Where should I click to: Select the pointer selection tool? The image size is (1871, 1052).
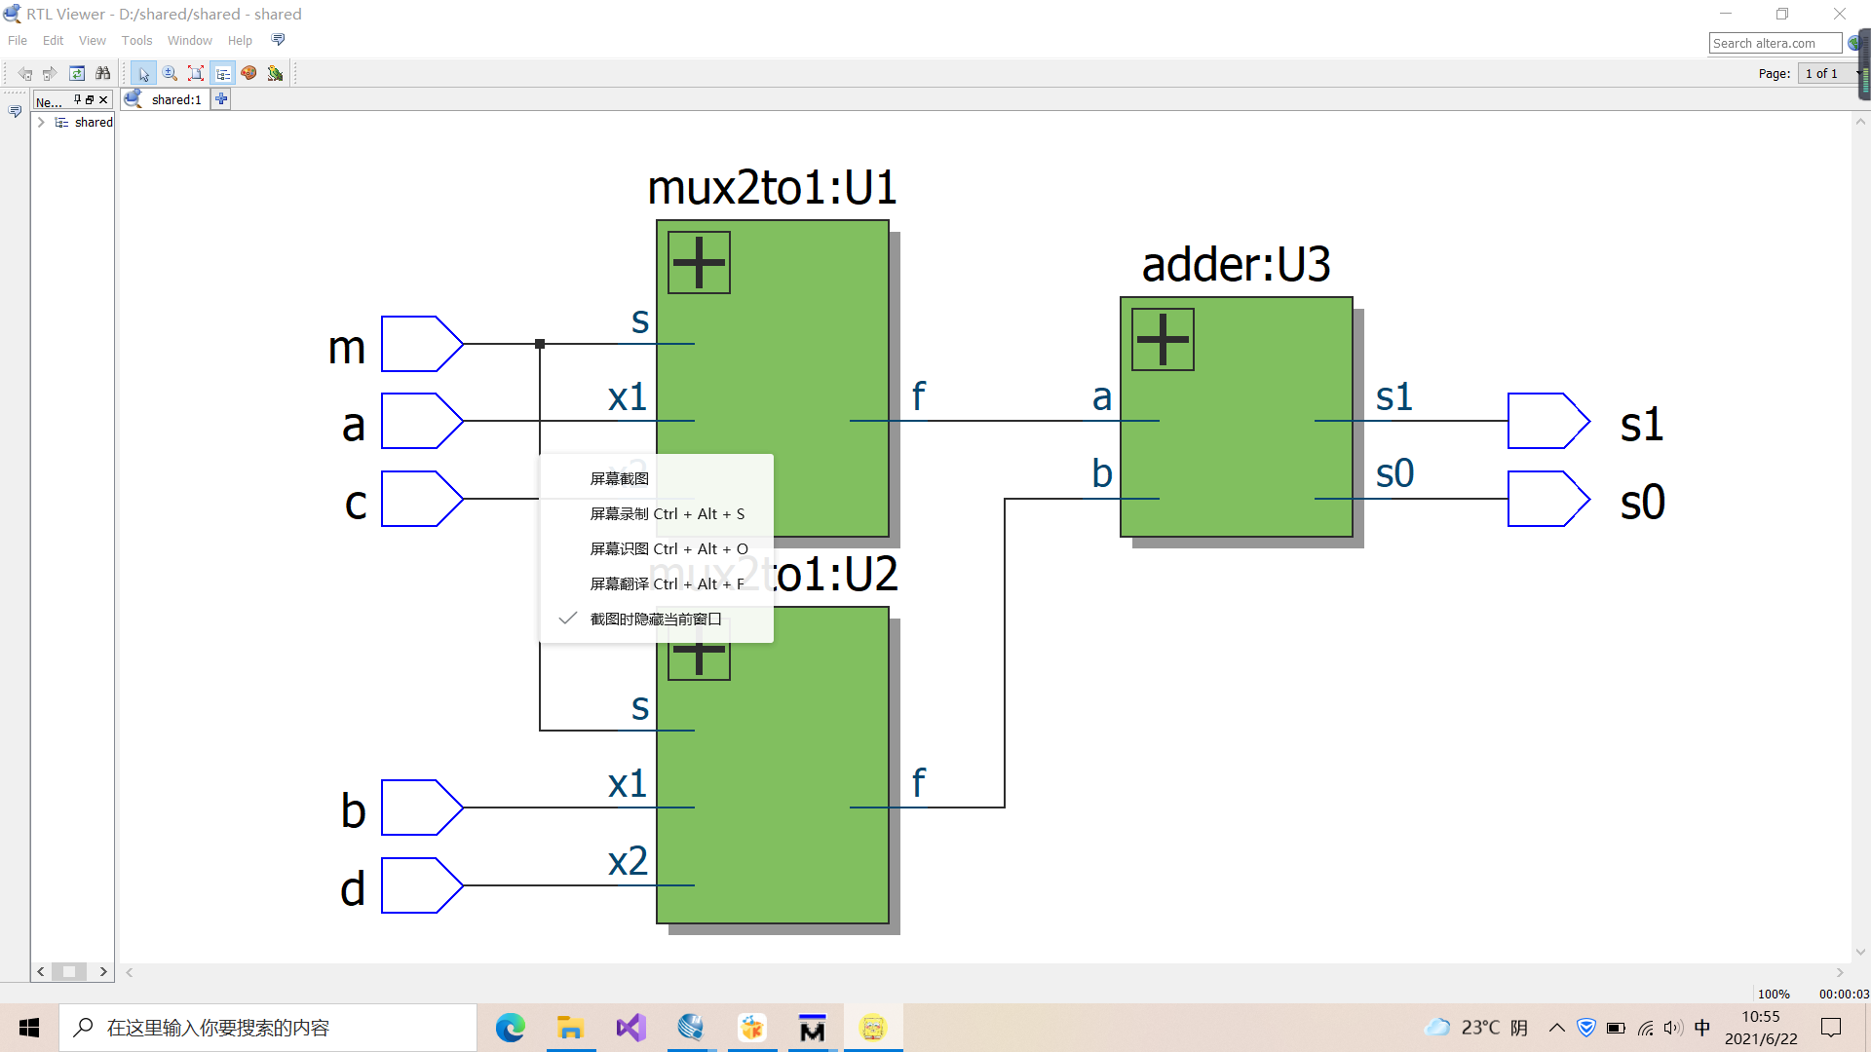(143, 73)
